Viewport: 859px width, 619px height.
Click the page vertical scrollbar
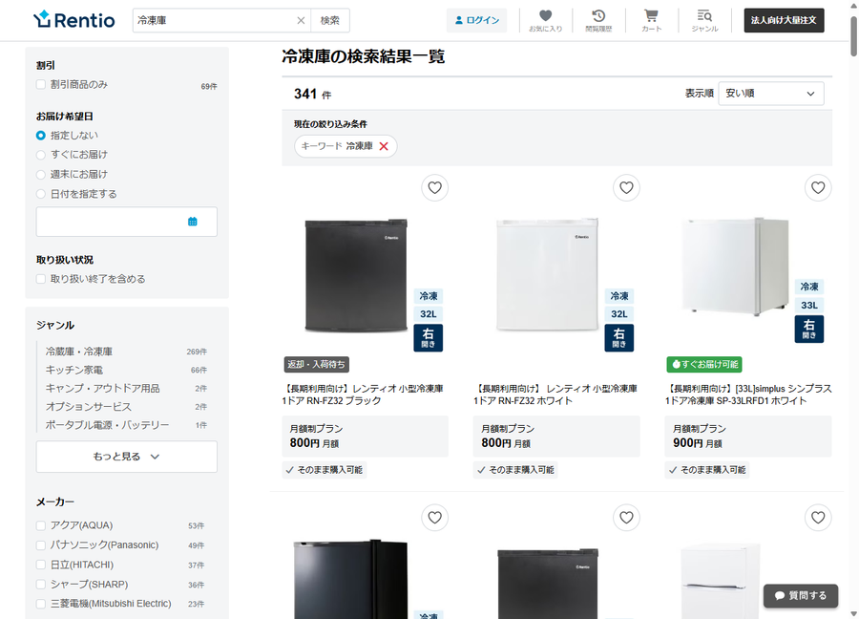[853, 36]
